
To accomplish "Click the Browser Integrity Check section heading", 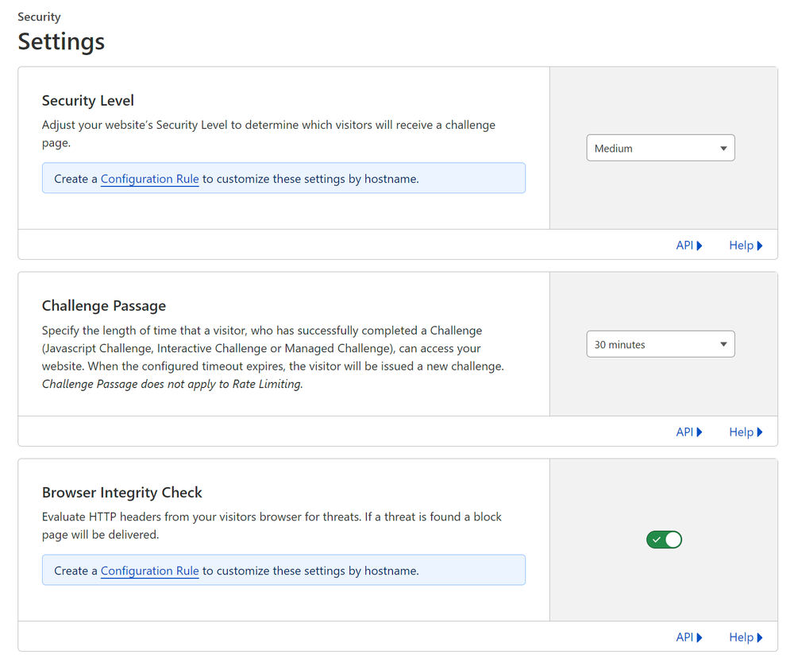I will [122, 493].
